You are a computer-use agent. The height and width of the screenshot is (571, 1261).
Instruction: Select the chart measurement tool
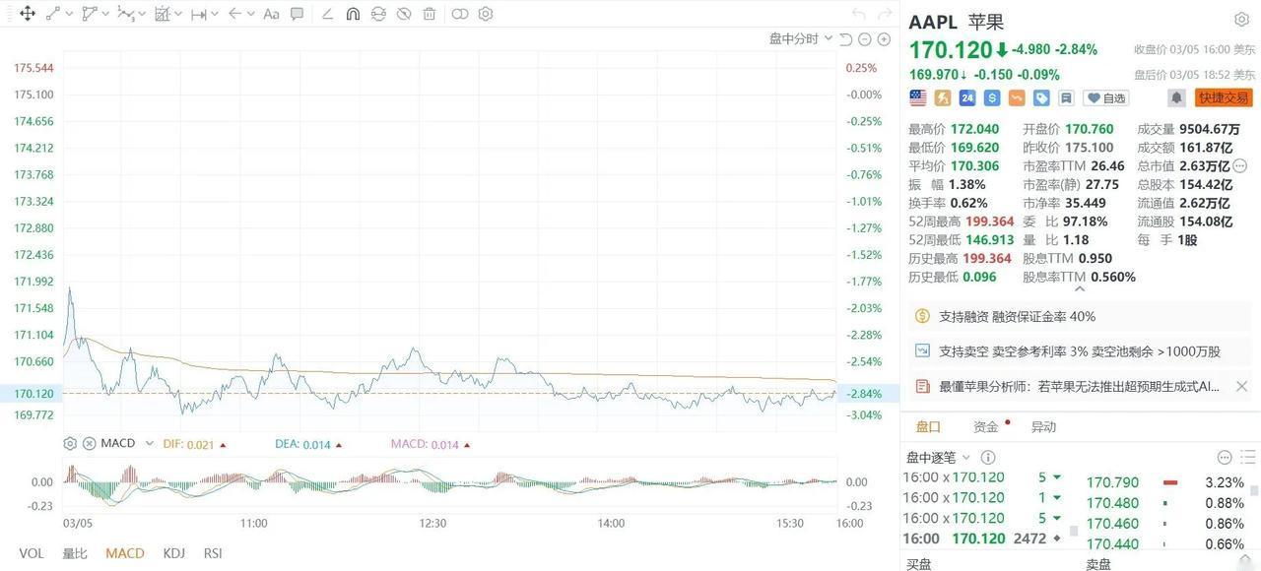pyautogui.click(x=163, y=14)
